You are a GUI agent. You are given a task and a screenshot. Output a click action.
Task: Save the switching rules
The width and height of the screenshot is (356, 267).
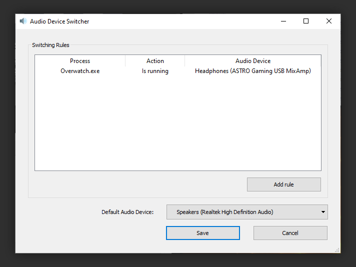(x=202, y=233)
